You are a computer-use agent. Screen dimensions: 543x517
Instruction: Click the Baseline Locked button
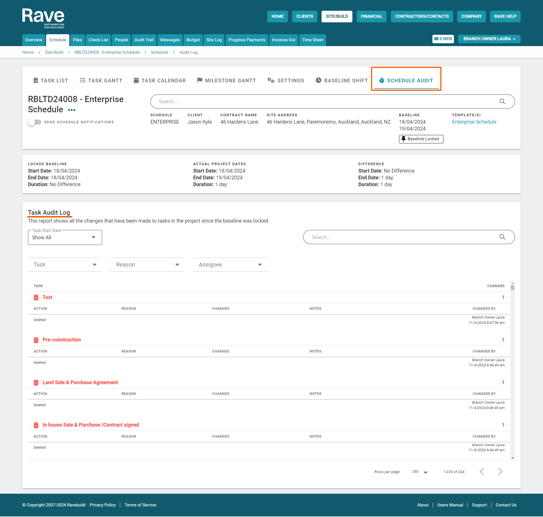pos(421,139)
